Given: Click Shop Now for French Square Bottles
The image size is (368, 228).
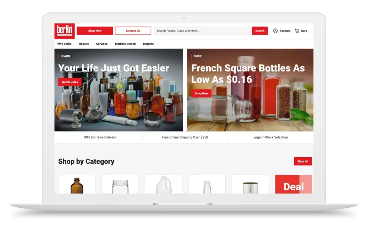Looking at the screenshot, I should (x=202, y=93).
